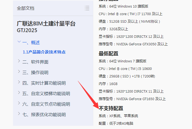Click the 512GB SSD 及以上 line
This screenshot has width=192, height=129.
click(129, 21)
